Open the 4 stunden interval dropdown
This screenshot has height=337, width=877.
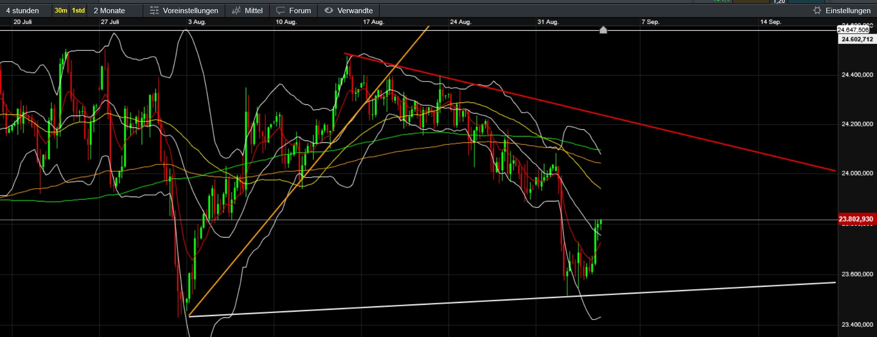(x=22, y=10)
